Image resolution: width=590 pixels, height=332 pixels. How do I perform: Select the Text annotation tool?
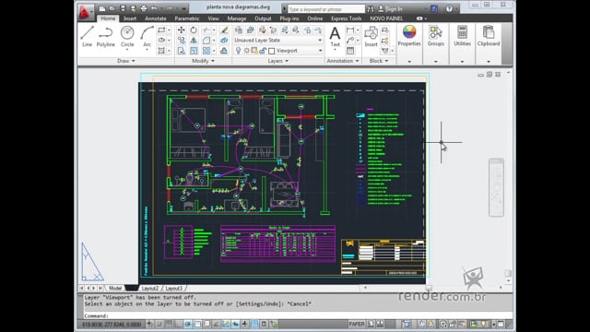pos(335,37)
